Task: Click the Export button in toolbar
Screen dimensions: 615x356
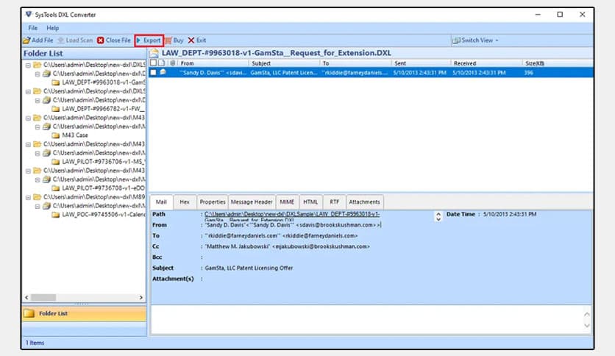Action: (x=149, y=40)
